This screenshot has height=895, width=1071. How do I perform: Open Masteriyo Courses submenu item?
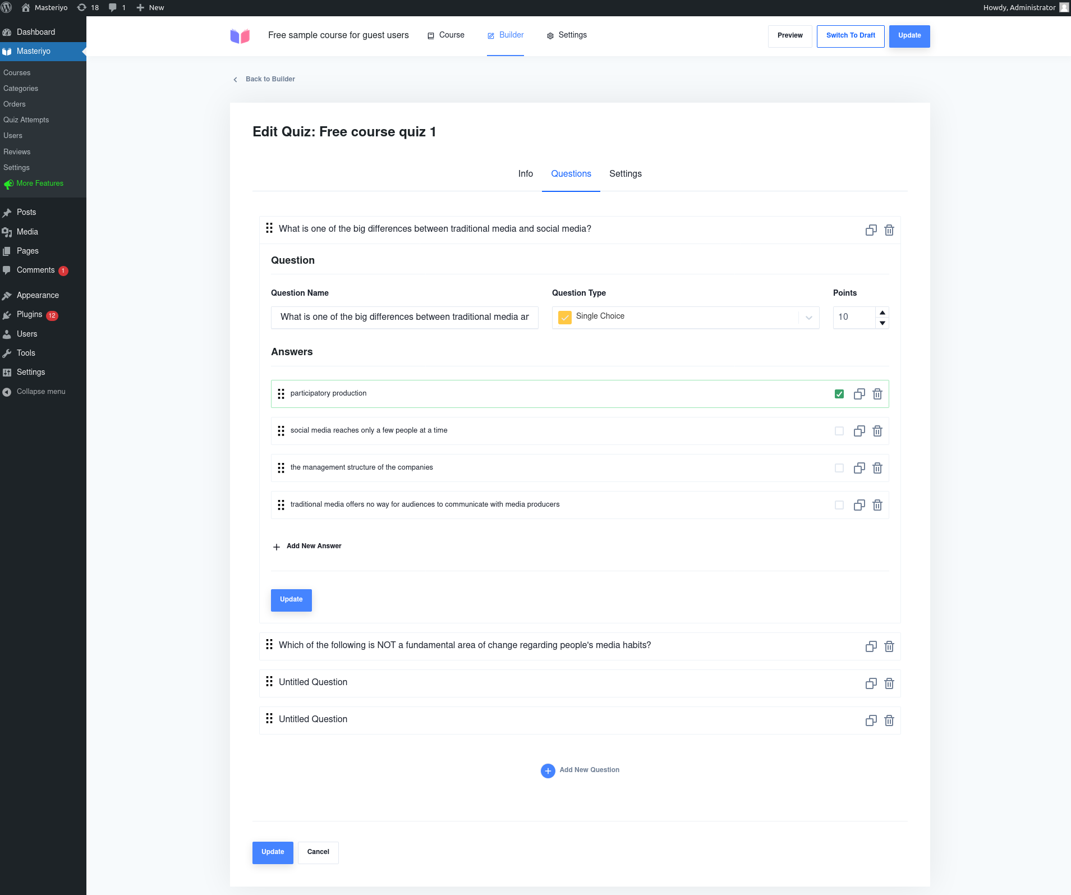click(17, 73)
